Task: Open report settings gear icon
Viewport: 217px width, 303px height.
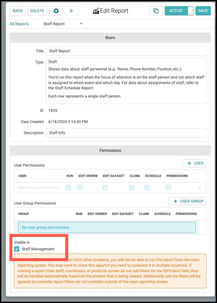Action: click(56, 11)
